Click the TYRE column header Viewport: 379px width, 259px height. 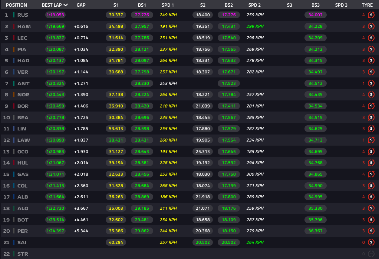pyautogui.click(x=367, y=5)
